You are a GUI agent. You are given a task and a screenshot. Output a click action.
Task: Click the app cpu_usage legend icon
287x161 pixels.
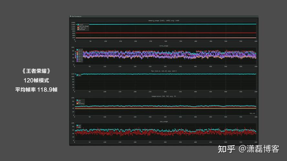tap(77, 127)
